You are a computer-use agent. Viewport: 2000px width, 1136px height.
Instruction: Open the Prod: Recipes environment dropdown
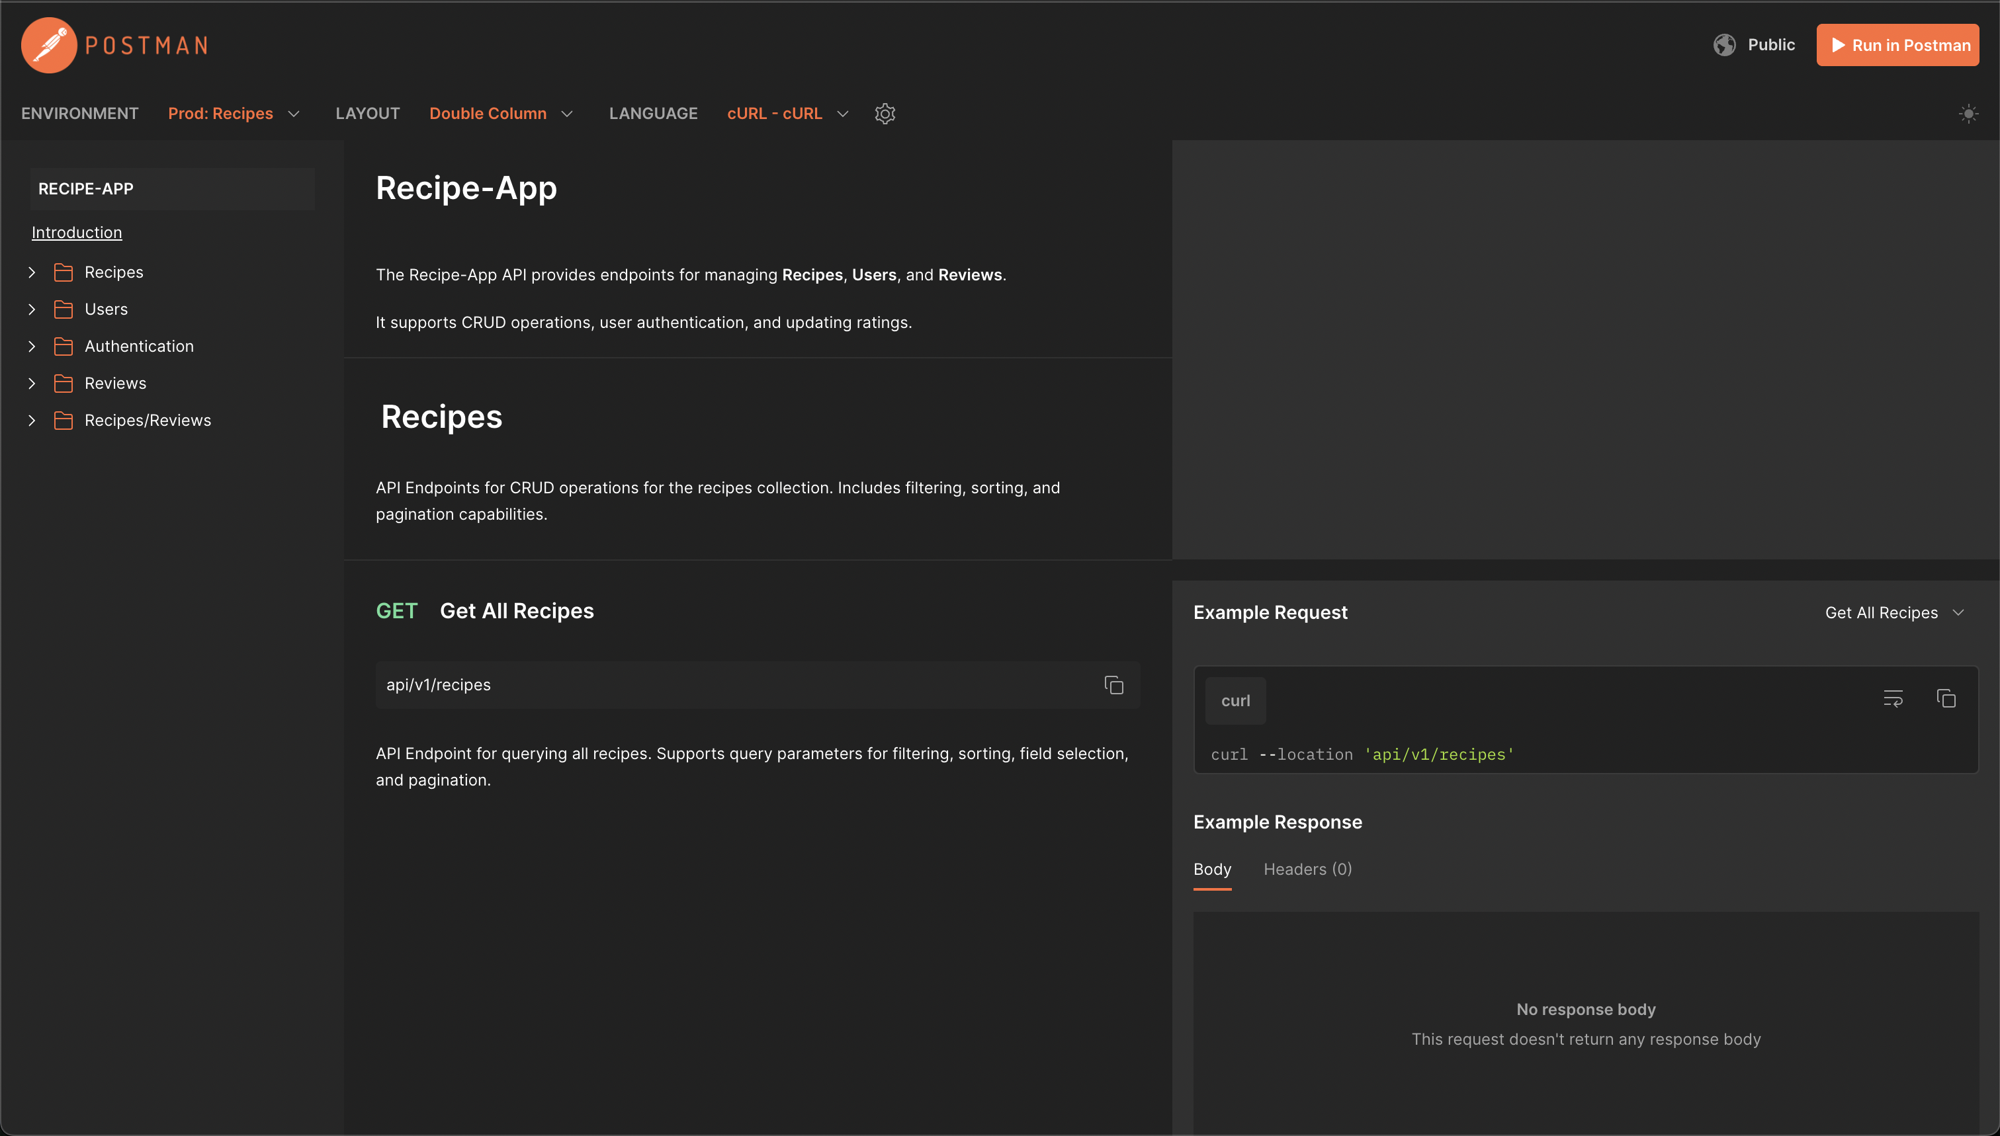tap(234, 114)
